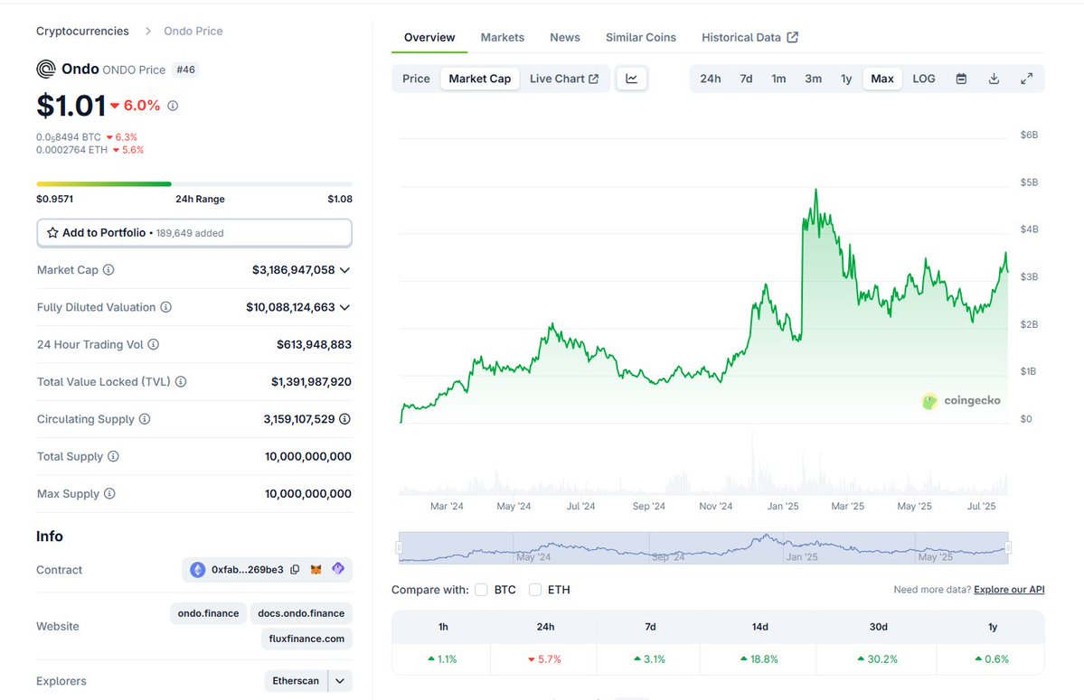Open the Etherscan explorers dropdown arrow
Viewport: 1084px width, 700px height.
(340, 681)
